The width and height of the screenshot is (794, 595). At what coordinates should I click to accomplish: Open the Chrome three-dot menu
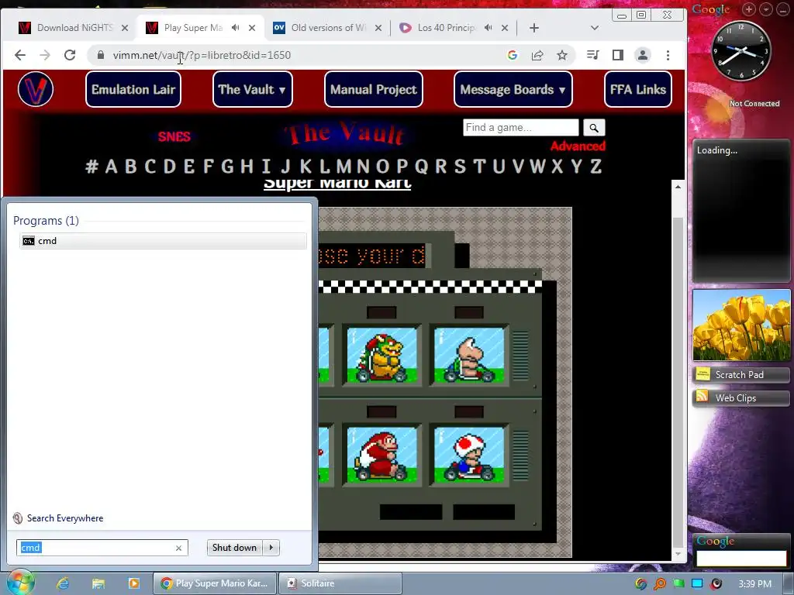(668, 55)
